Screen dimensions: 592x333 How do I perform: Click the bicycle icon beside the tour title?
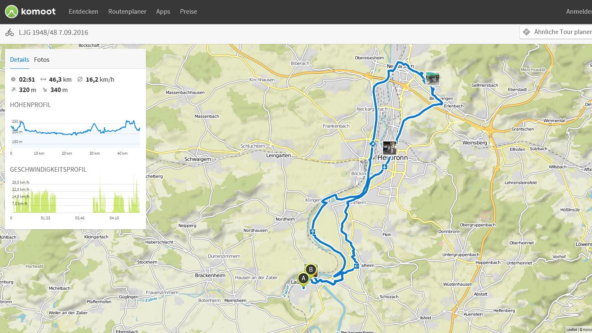[10, 32]
